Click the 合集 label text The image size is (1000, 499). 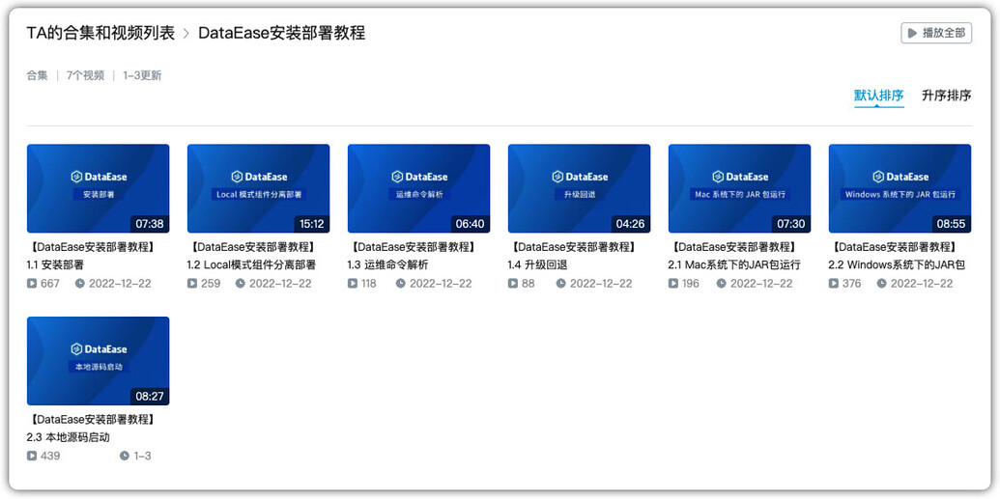click(37, 75)
